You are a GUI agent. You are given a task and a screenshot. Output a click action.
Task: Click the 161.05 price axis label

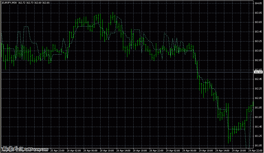pyautogui.click(x=258, y=146)
